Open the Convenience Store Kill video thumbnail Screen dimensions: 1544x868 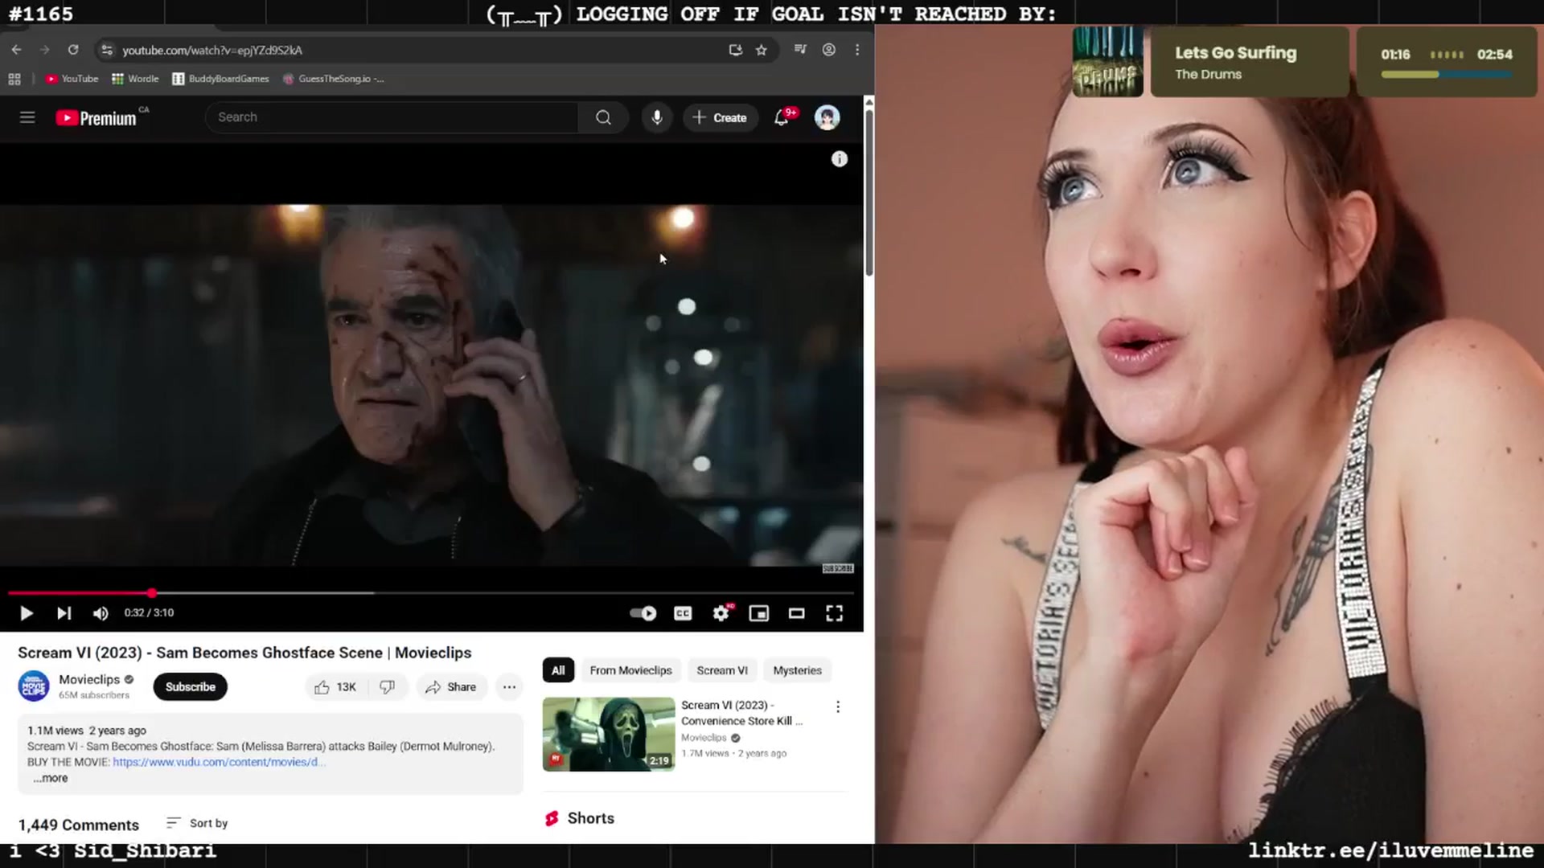609,735
